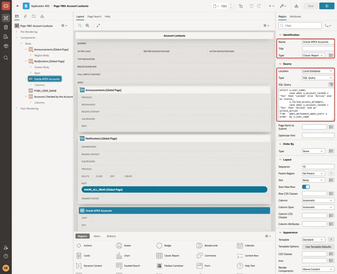Image resolution: width=337 pixels, height=274 pixels.
Task: Click the Sequence input field
Action: pyautogui.click(x=318, y=167)
